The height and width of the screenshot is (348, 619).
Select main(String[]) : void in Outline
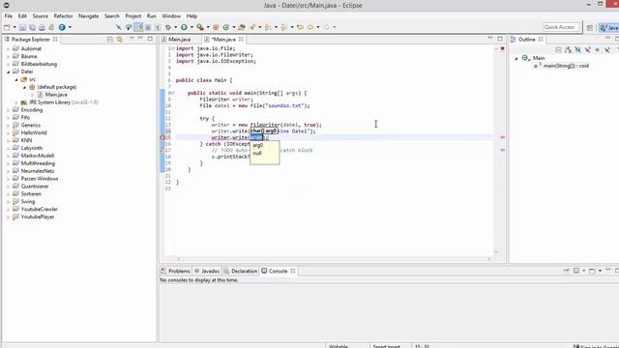pyautogui.click(x=566, y=66)
